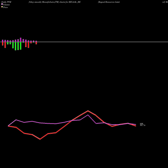Click the peak of the magenta volume line
Screen dimensions: 168x168
pyautogui.click(x=88, y=115)
